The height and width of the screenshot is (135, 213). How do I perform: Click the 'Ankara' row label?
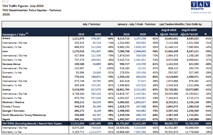click(6, 39)
